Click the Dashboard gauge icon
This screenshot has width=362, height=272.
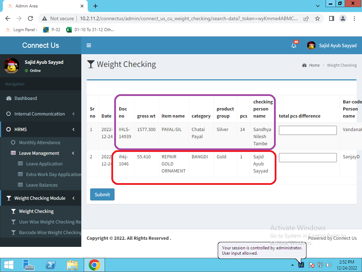coord(9,98)
